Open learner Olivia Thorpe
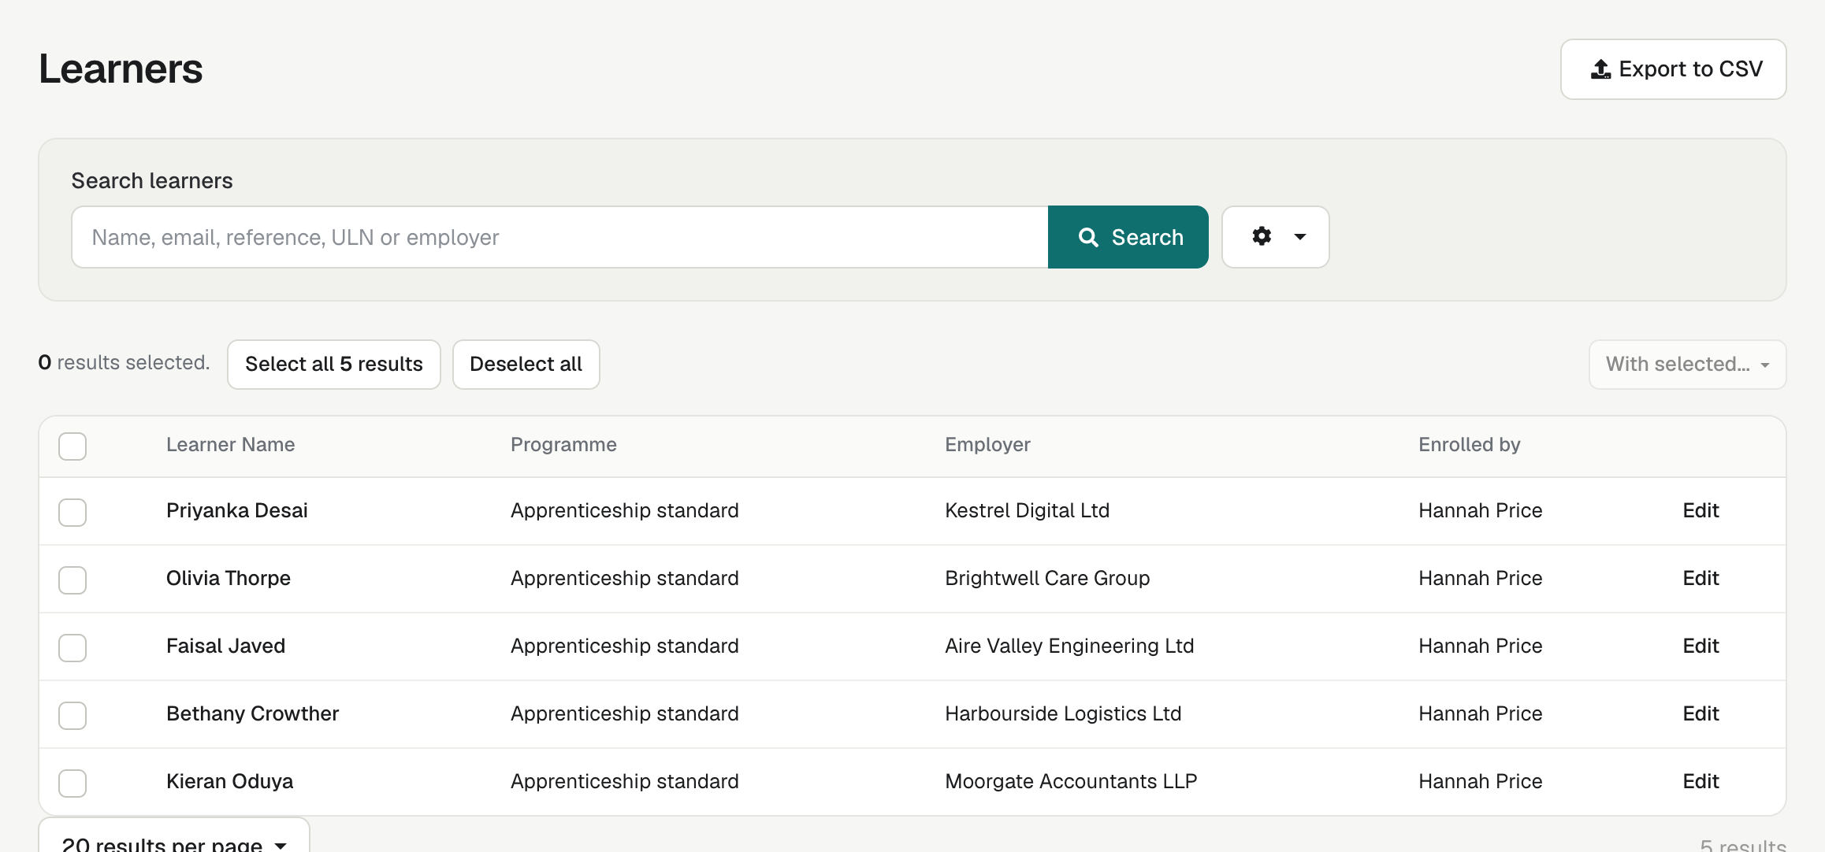The height and width of the screenshot is (852, 1825). 228,578
